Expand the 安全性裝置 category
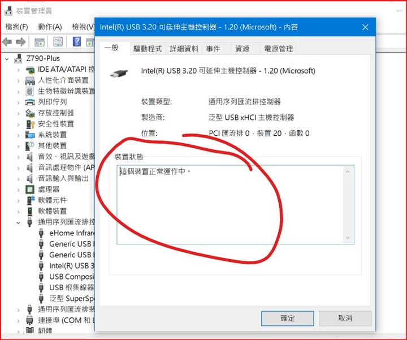The width and height of the screenshot is (407, 340). (18, 124)
